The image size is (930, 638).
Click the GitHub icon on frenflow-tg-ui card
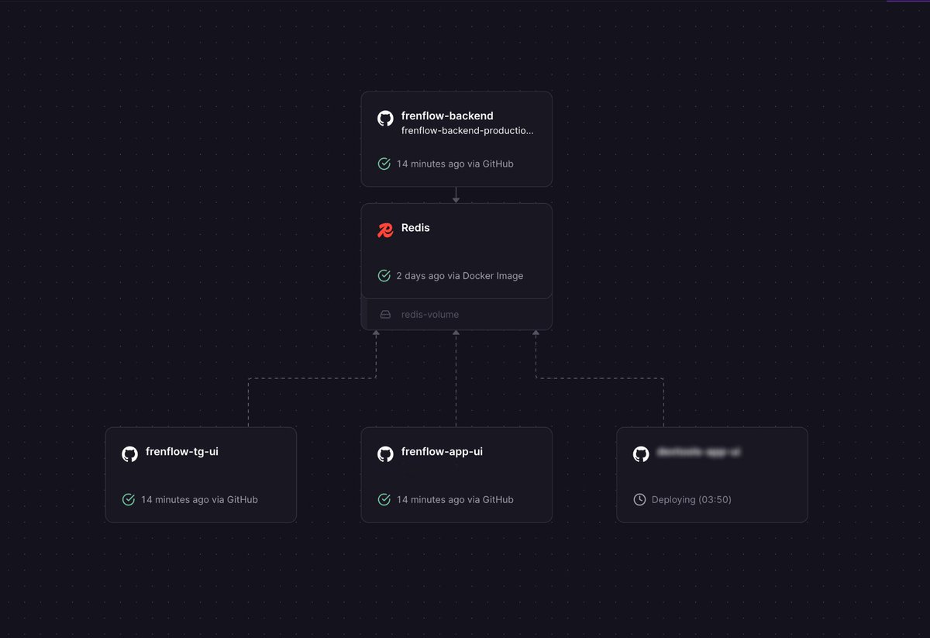point(129,454)
